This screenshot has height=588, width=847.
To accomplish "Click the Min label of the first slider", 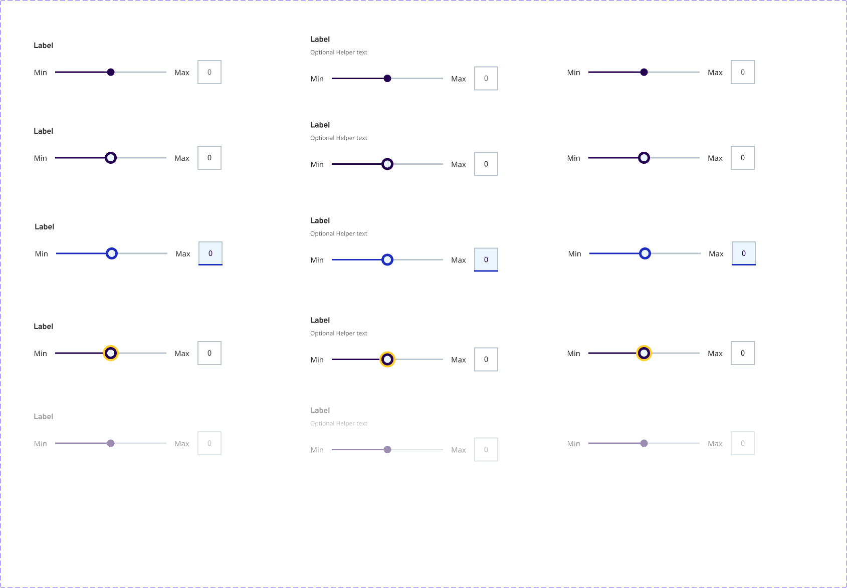I will pyautogui.click(x=41, y=72).
